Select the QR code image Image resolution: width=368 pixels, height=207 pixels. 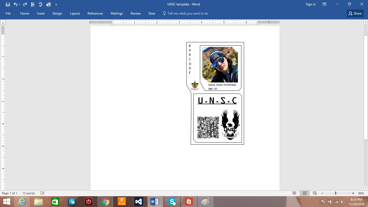click(x=208, y=127)
